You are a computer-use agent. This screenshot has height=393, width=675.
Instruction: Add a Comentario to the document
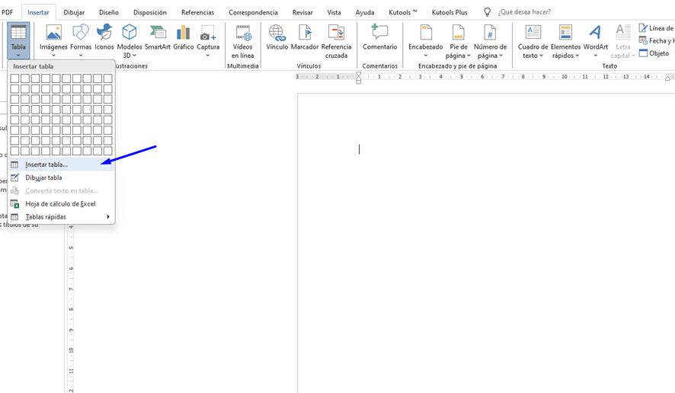[x=379, y=37]
